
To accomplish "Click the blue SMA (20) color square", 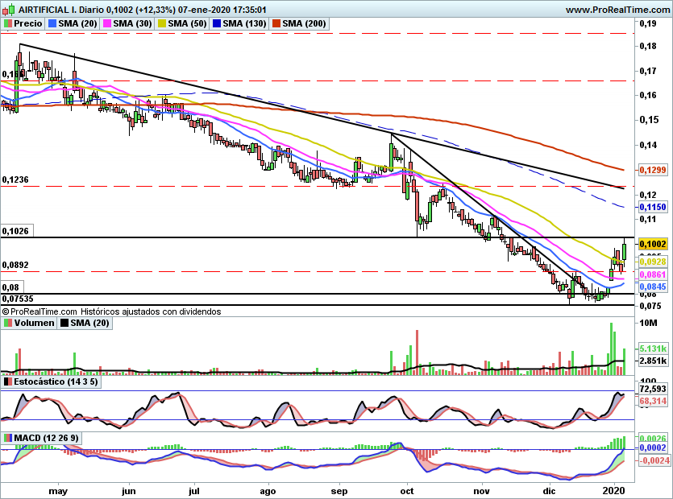I will [53, 24].
